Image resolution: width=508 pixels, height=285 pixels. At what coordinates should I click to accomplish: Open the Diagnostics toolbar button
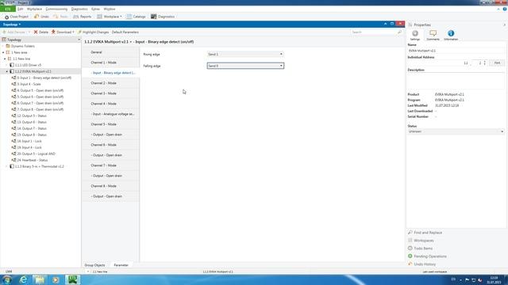tap(163, 17)
